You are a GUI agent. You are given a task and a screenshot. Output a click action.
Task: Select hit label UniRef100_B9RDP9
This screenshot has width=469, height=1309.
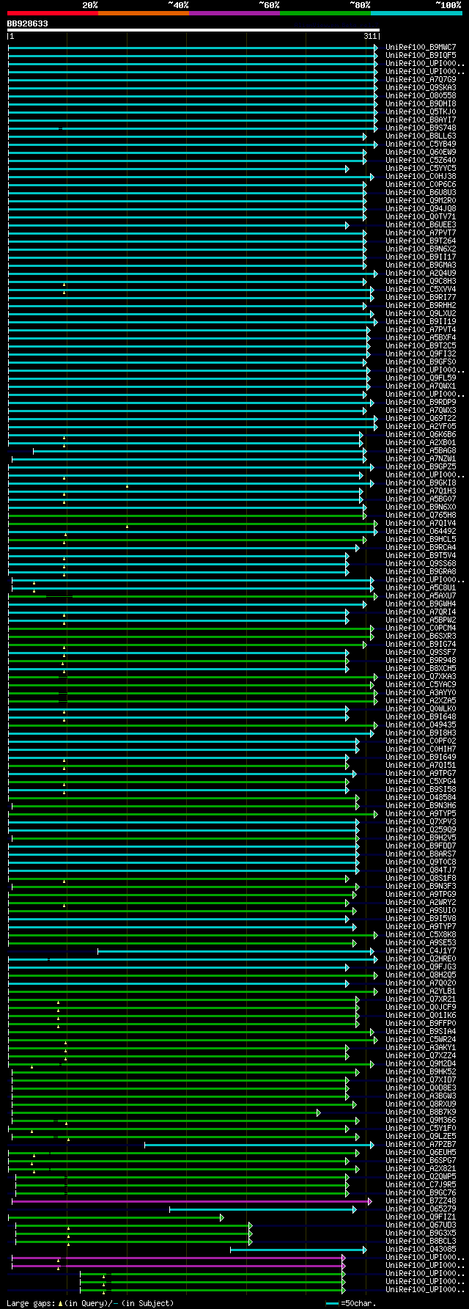(x=421, y=403)
